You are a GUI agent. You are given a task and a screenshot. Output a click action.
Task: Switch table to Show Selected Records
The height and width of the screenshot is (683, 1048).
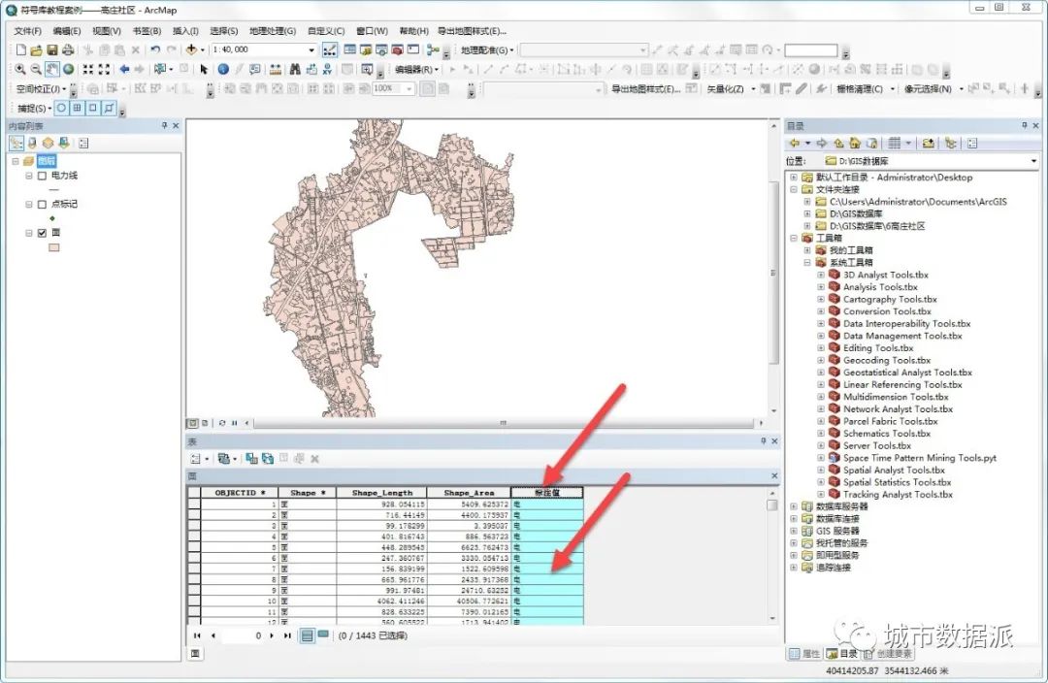(323, 634)
